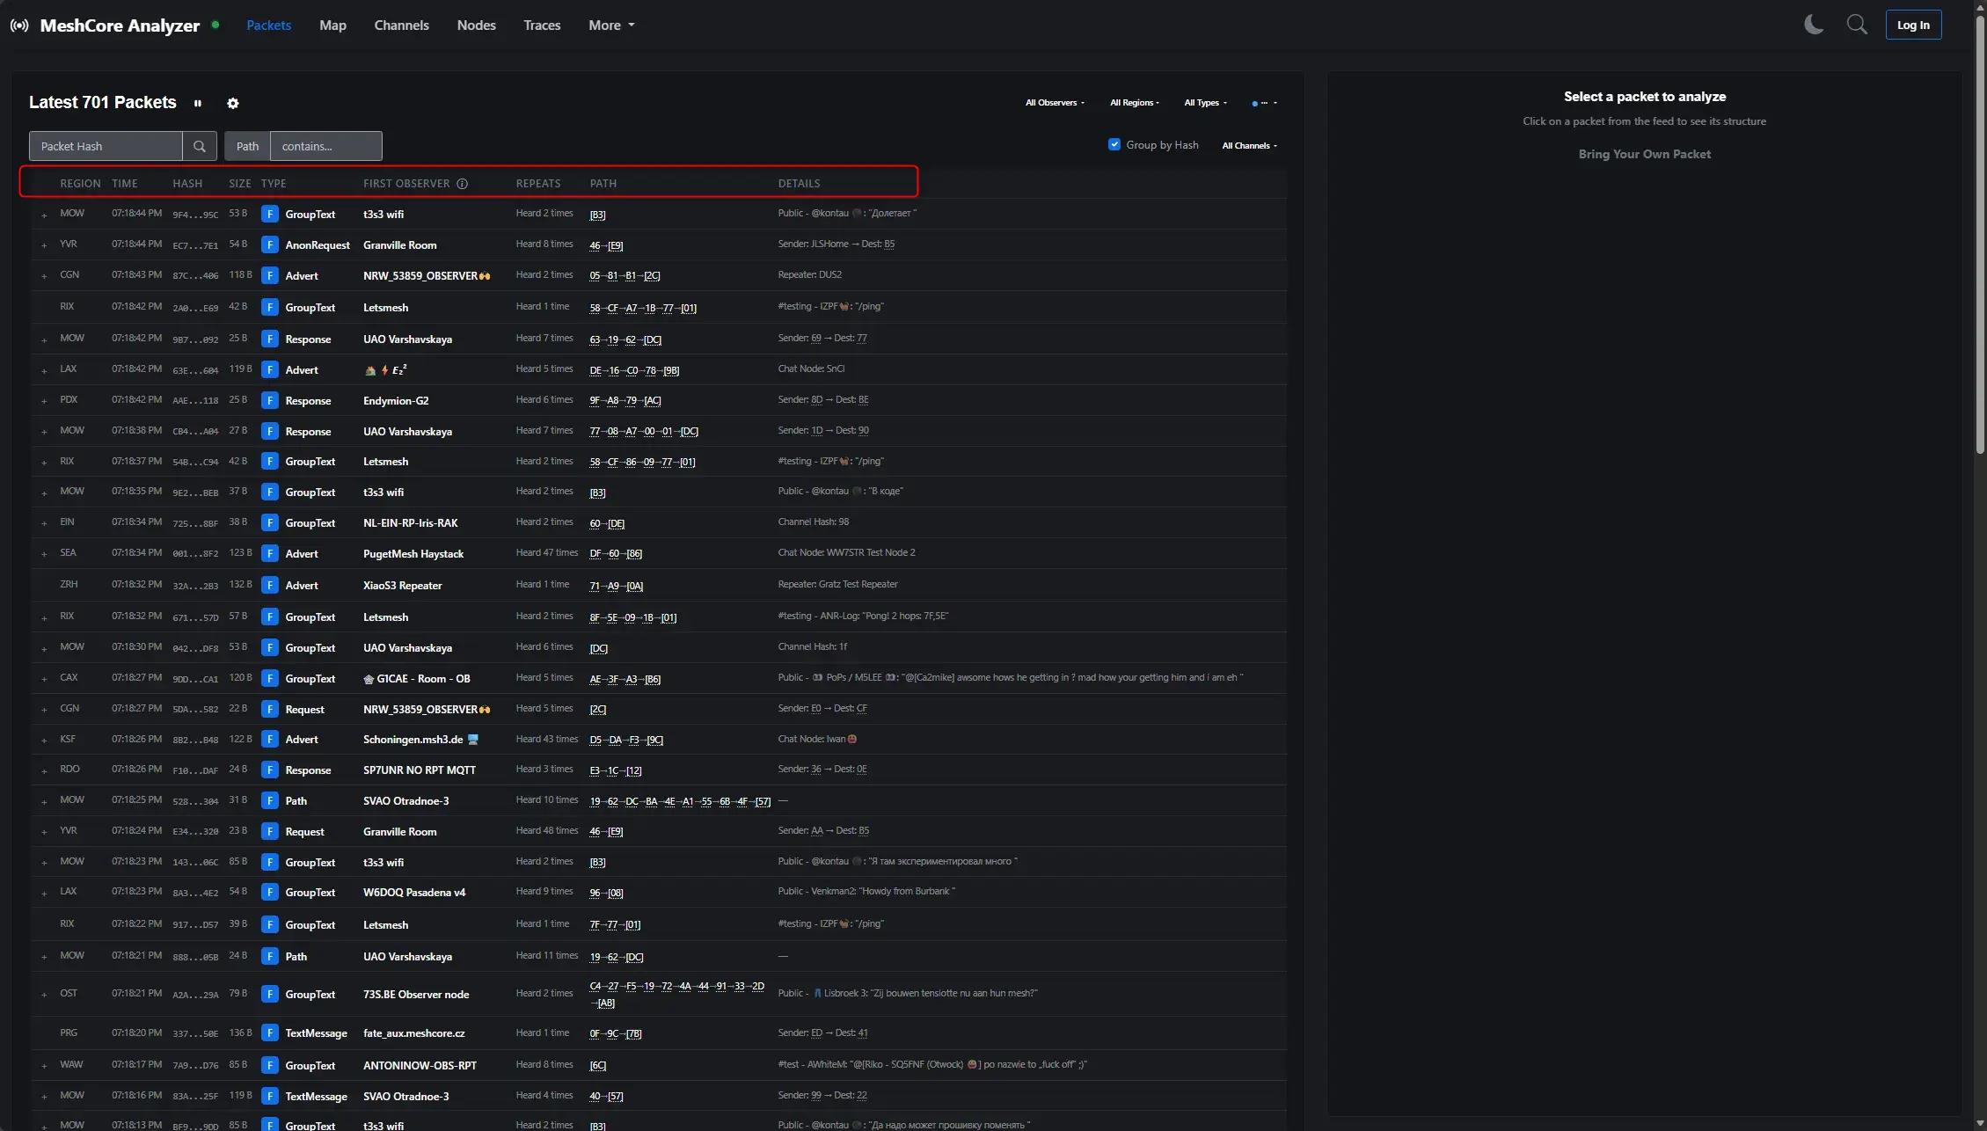Image resolution: width=1987 pixels, height=1131 pixels.
Task: Click the MeshCore Analyzer logo icon
Action: (19, 26)
